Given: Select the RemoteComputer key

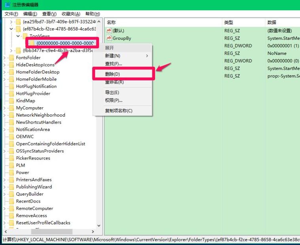Looking at the screenshot, I should (34, 209).
